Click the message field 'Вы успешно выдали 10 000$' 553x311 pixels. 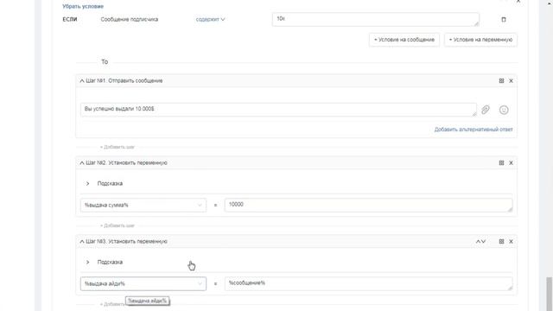tap(278, 110)
